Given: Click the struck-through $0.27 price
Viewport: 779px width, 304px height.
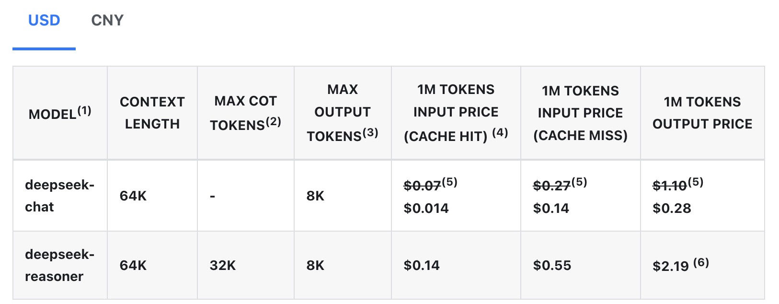Looking at the screenshot, I should [x=551, y=186].
